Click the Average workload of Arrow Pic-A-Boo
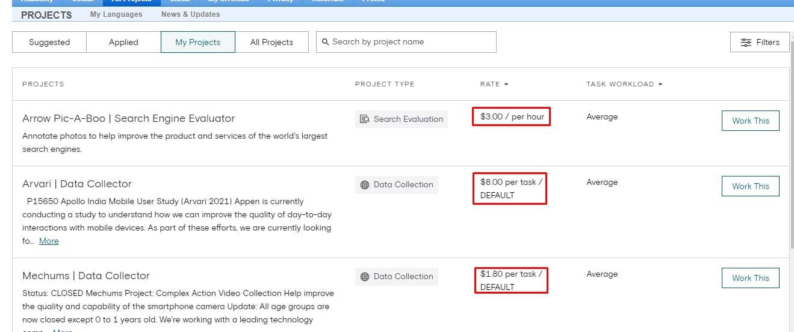This screenshot has width=794, height=332. [x=602, y=117]
